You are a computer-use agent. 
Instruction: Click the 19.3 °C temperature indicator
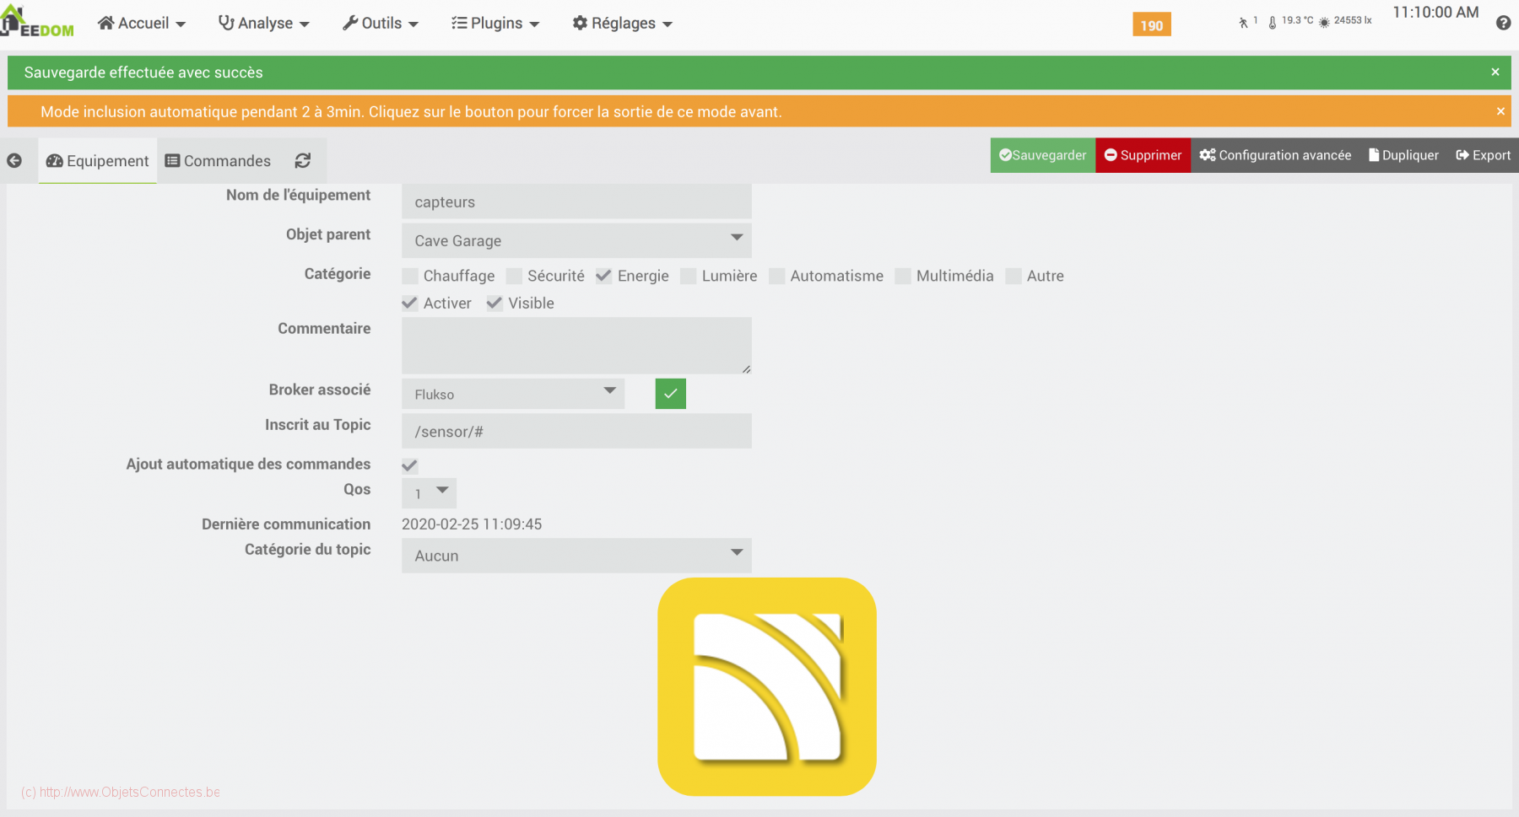coord(1291,21)
